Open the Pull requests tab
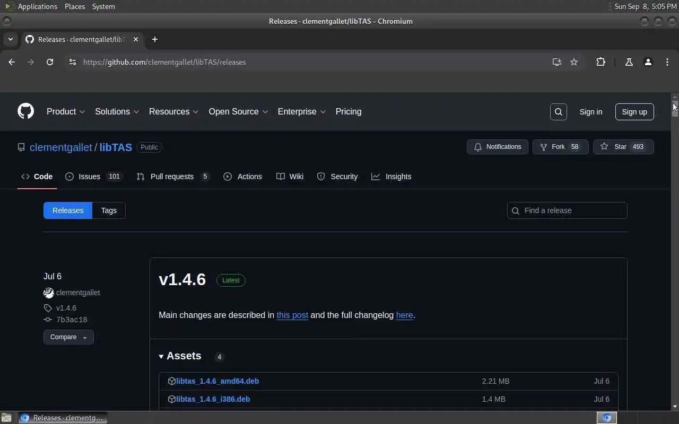 [x=173, y=176]
